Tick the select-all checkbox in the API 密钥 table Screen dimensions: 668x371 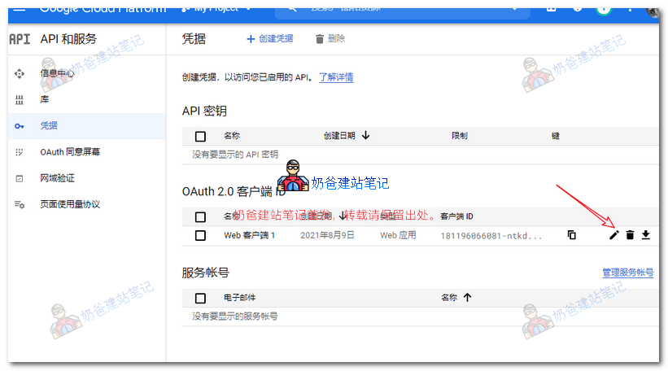click(x=200, y=137)
